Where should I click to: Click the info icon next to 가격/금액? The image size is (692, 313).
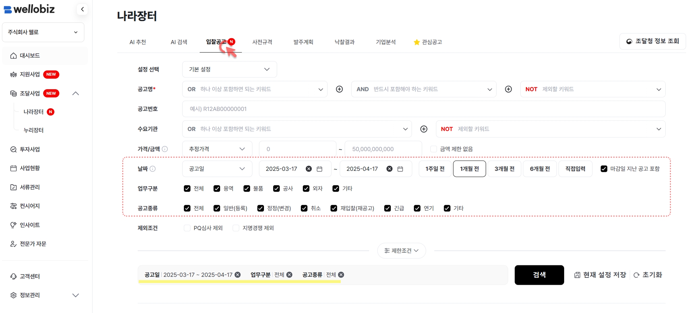pyautogui.click(x=165, y=149)
